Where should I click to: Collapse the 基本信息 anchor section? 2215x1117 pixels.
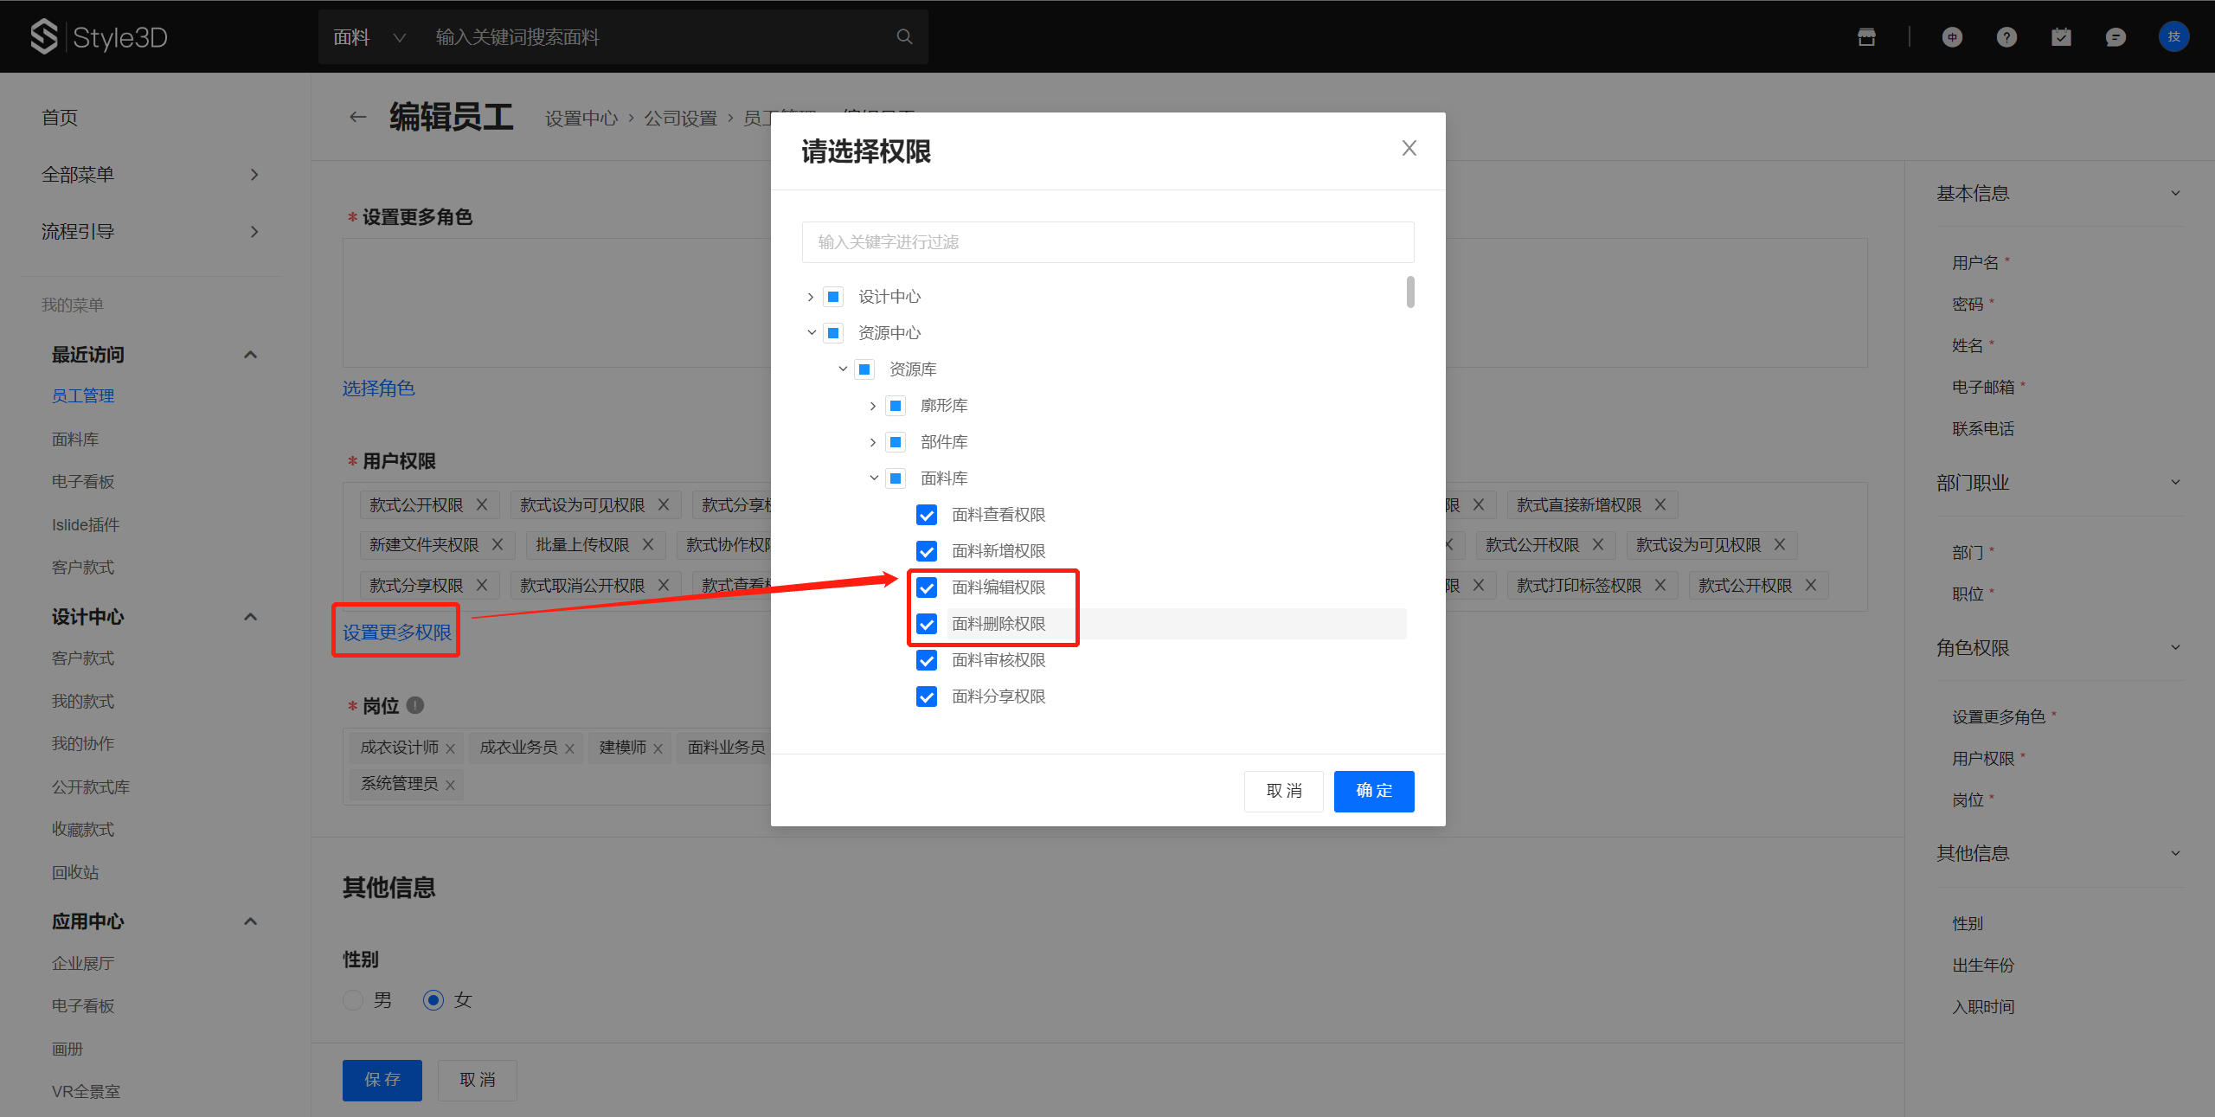pyautogui.click(x=2175, y=193)
